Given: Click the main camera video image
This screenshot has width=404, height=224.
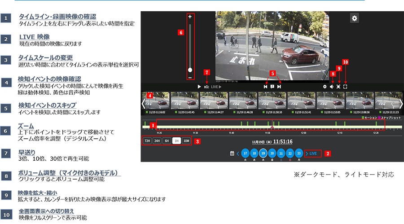Looking at the screenshot, I should click(272, 47).
